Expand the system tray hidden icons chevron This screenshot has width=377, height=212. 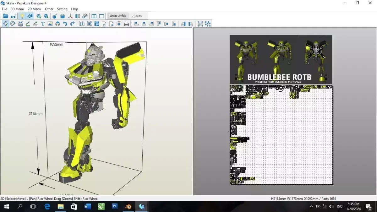tap(311, 206)
